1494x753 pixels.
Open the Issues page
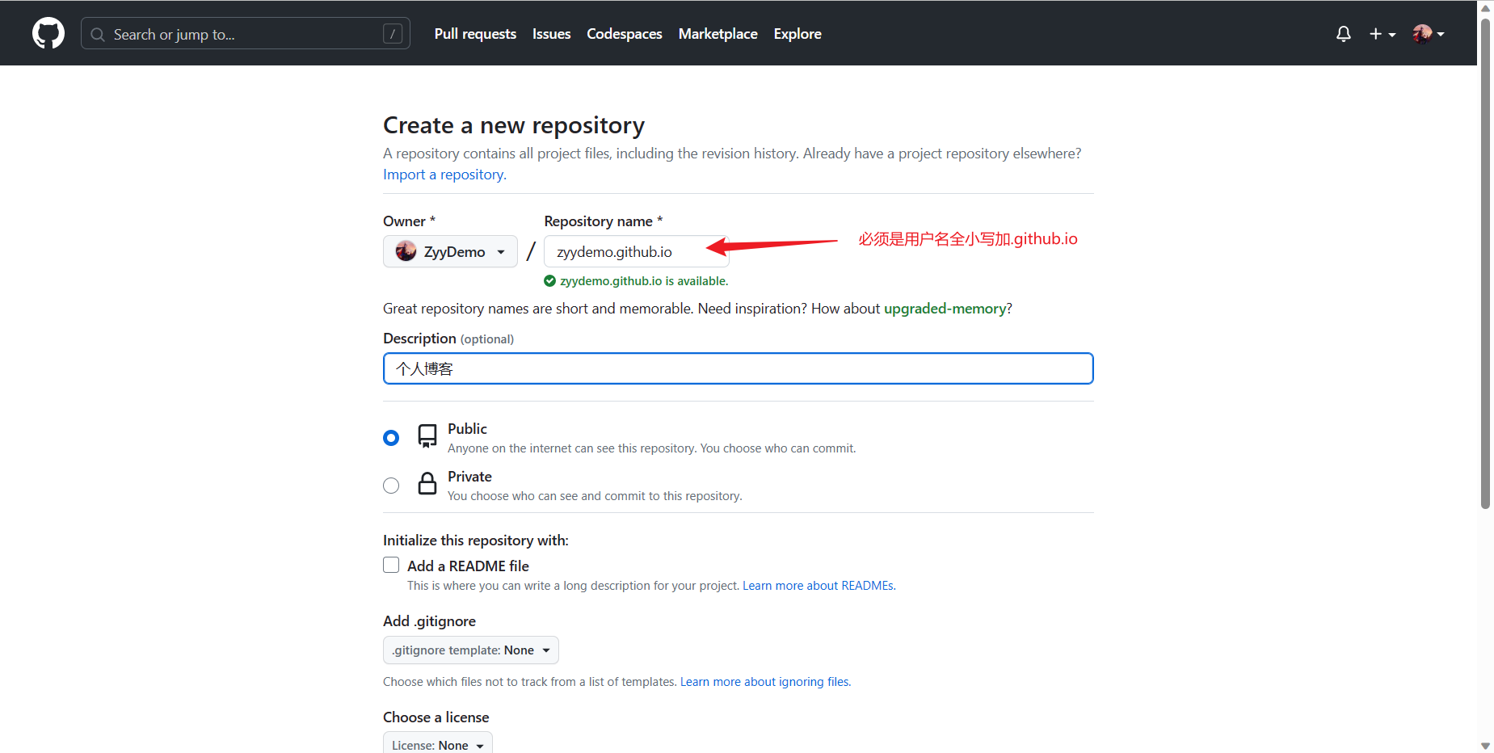pos(551,34)
